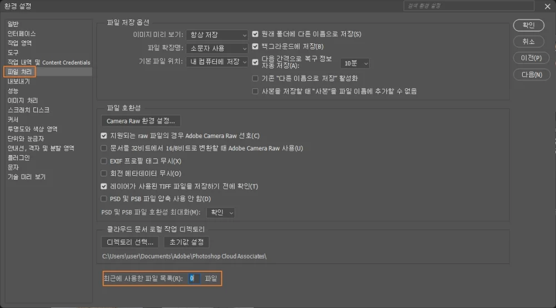
Task: Select 단위와 눈금자 category
Action: point(26,138)
